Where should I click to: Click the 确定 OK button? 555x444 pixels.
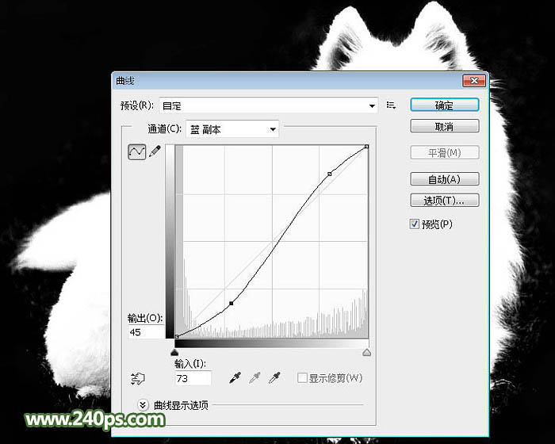[x=445, y=105]
